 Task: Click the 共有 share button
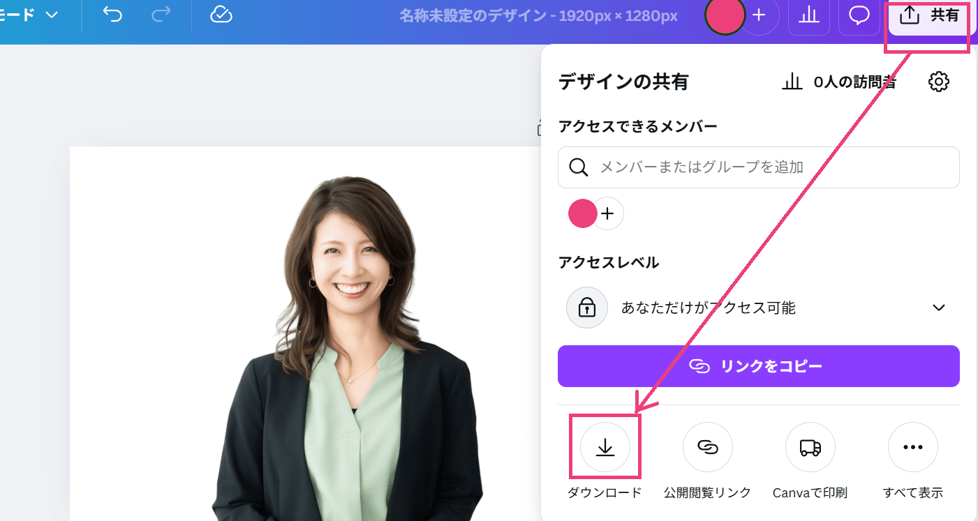(x=928, y=15)
